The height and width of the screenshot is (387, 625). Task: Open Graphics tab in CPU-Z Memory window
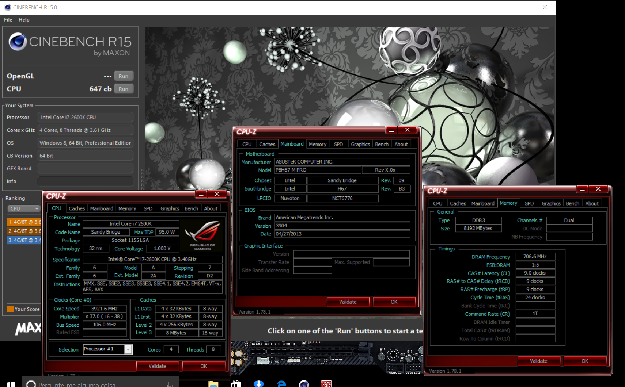[x=551, y=203]
